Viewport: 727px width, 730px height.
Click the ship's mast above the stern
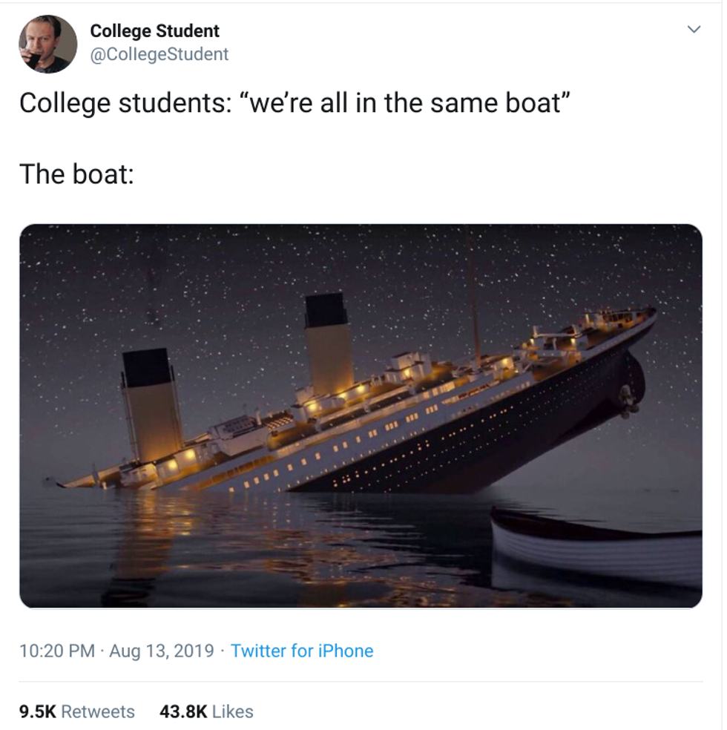coord(473,297)
